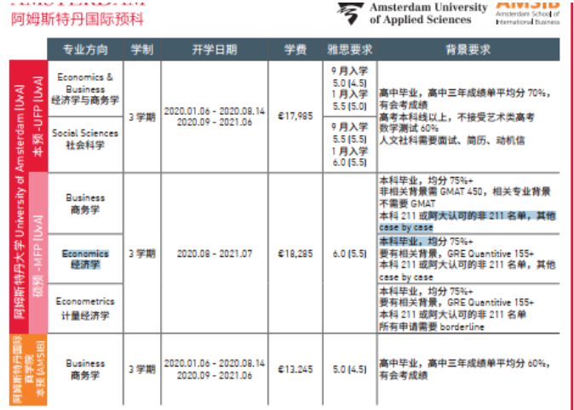The height and width of the screenshot is (410, 574).
Task: Select the highlighted Economics 经济学 cell
Action: click(x=85, y=259)
